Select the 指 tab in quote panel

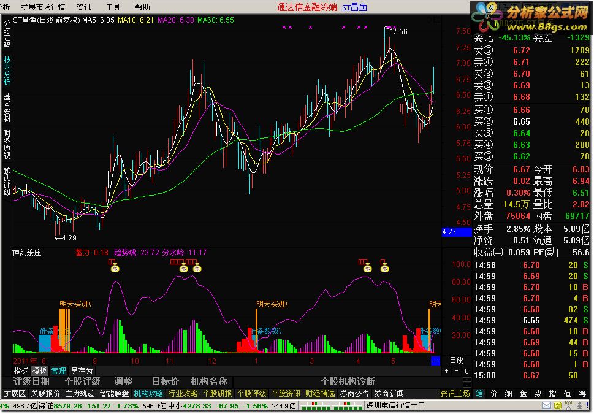point(553,394)
